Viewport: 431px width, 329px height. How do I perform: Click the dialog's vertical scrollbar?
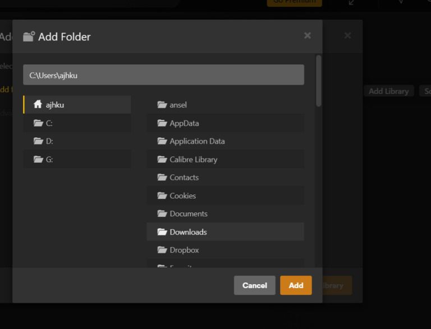coord(319,81)
